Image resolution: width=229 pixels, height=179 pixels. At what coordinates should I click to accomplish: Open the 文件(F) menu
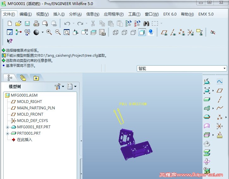click(x=9, y=14)
